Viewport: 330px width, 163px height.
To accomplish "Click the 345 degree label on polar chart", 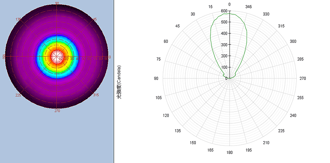I will [x=249, y=7].
